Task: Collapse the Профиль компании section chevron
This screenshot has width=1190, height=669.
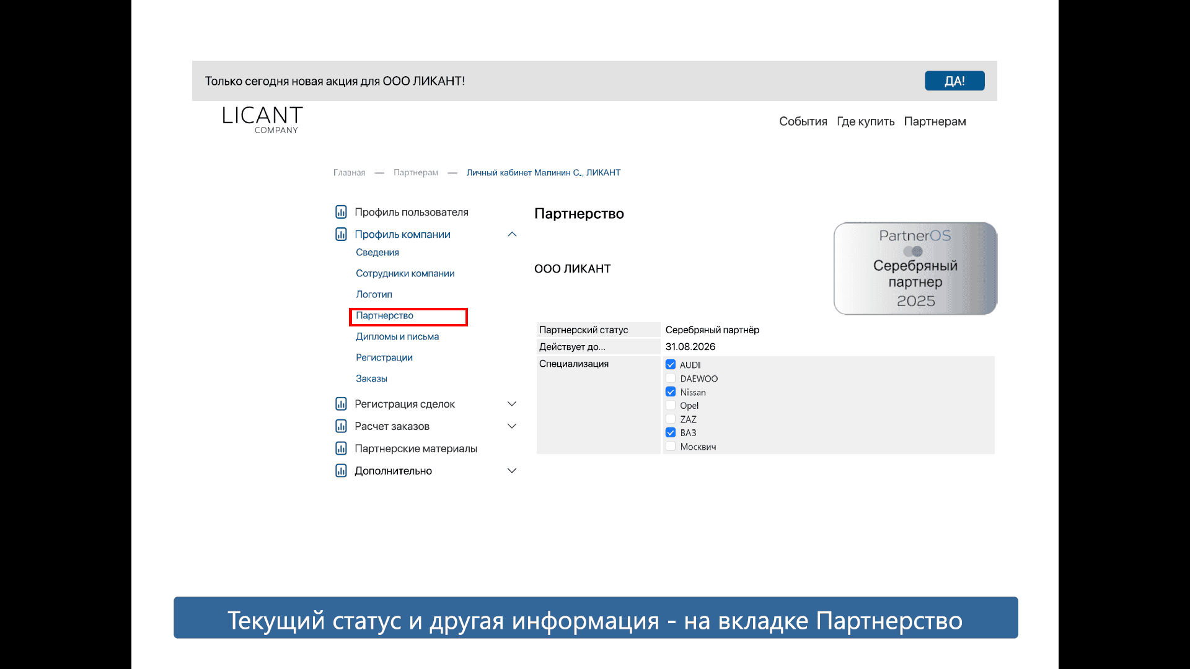Action: click(x=512, y=234)
